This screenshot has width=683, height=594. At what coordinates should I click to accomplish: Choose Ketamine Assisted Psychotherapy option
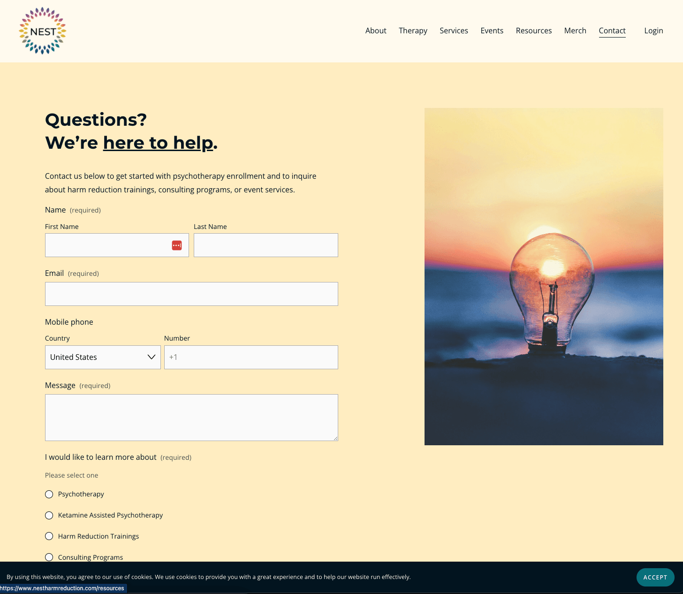[49, 515]
